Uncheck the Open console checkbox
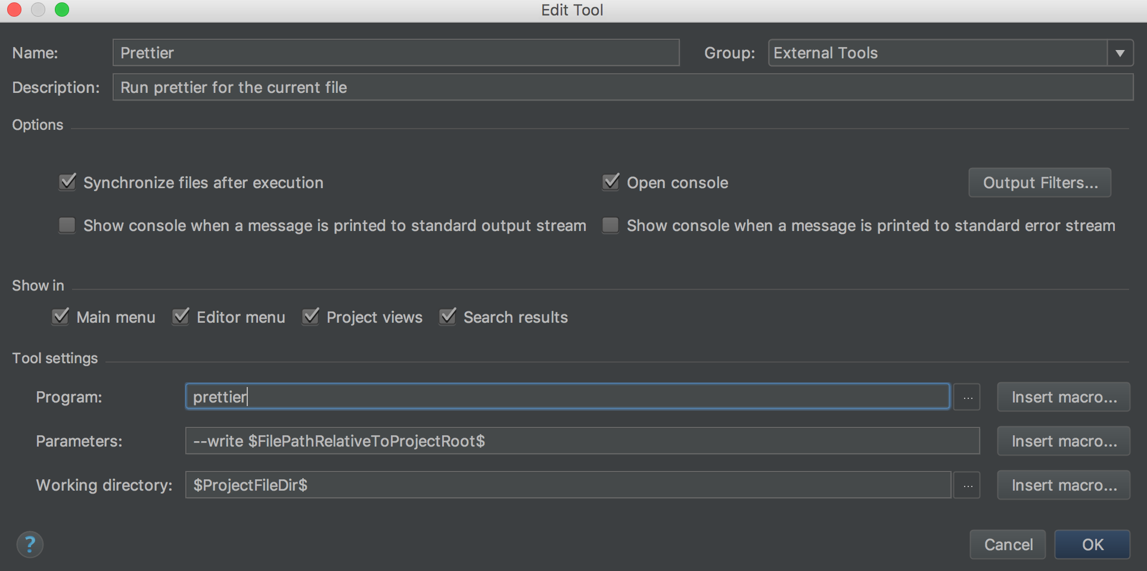The image size is (1147, 571). (x=611, y=182)
